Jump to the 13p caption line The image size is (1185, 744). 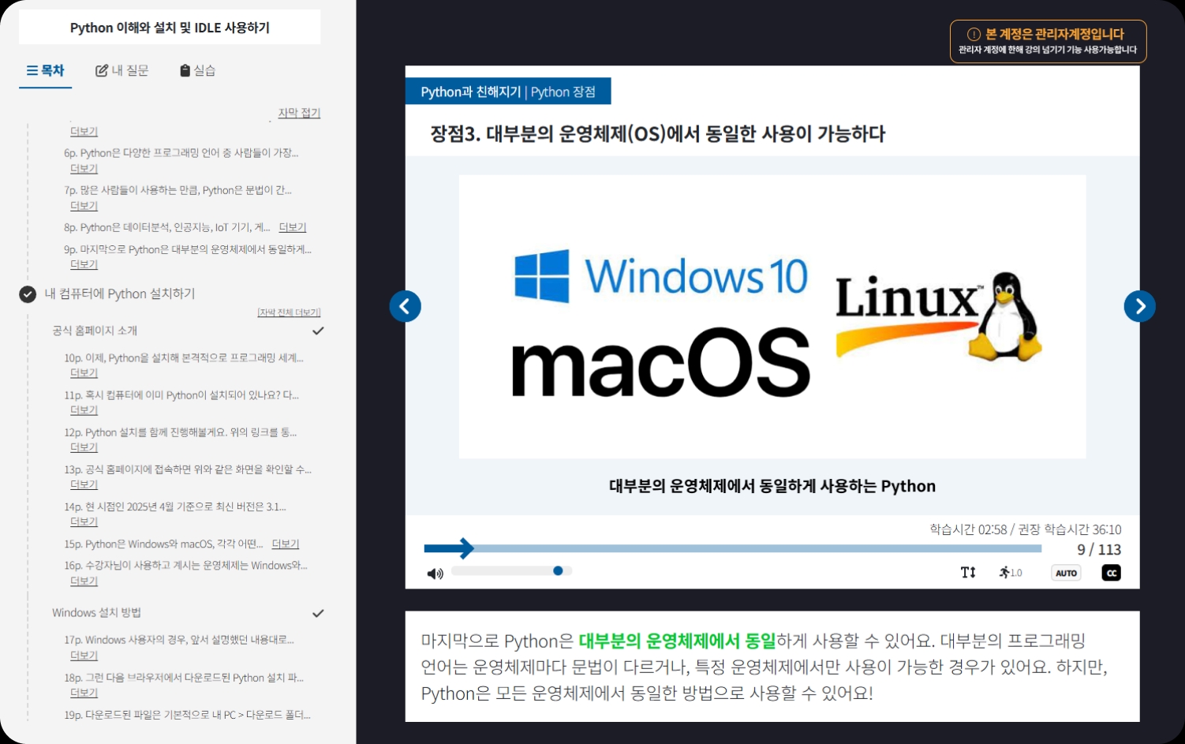tap(188, 469)
